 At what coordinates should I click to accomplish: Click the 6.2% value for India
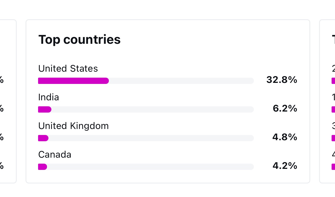[285, 108]
